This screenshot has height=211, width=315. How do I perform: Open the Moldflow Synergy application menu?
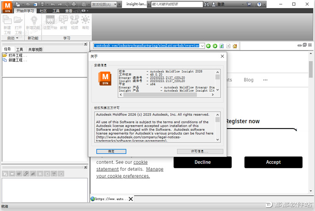7,7
